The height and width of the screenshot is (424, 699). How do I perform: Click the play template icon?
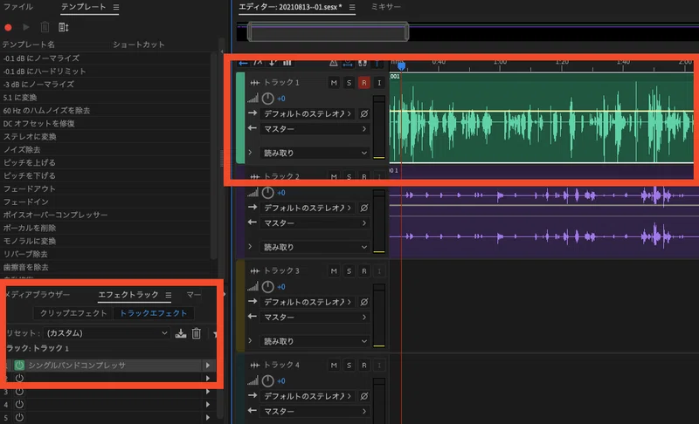[26, 28]
